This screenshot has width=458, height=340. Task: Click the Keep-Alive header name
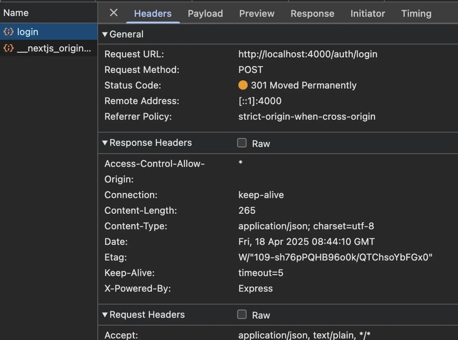129,273
